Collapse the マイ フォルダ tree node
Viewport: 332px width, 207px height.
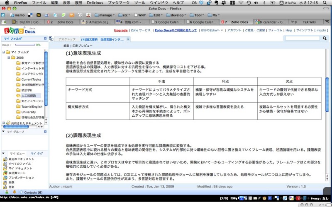pyautogui.click(x=3, y=52)
